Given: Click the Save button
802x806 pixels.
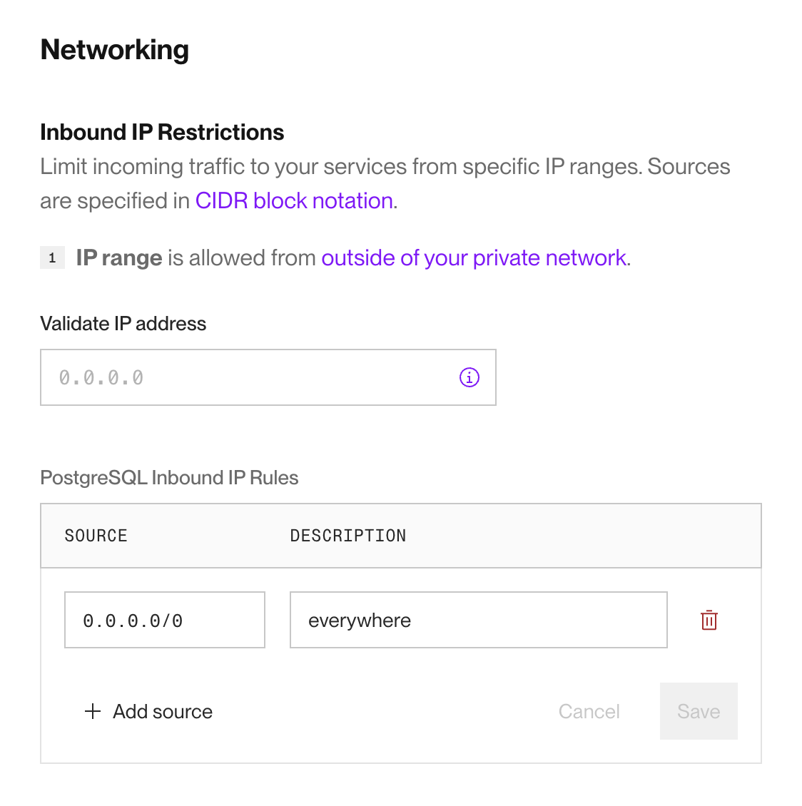Looking at the screenshot, I should tap(698, 711).
